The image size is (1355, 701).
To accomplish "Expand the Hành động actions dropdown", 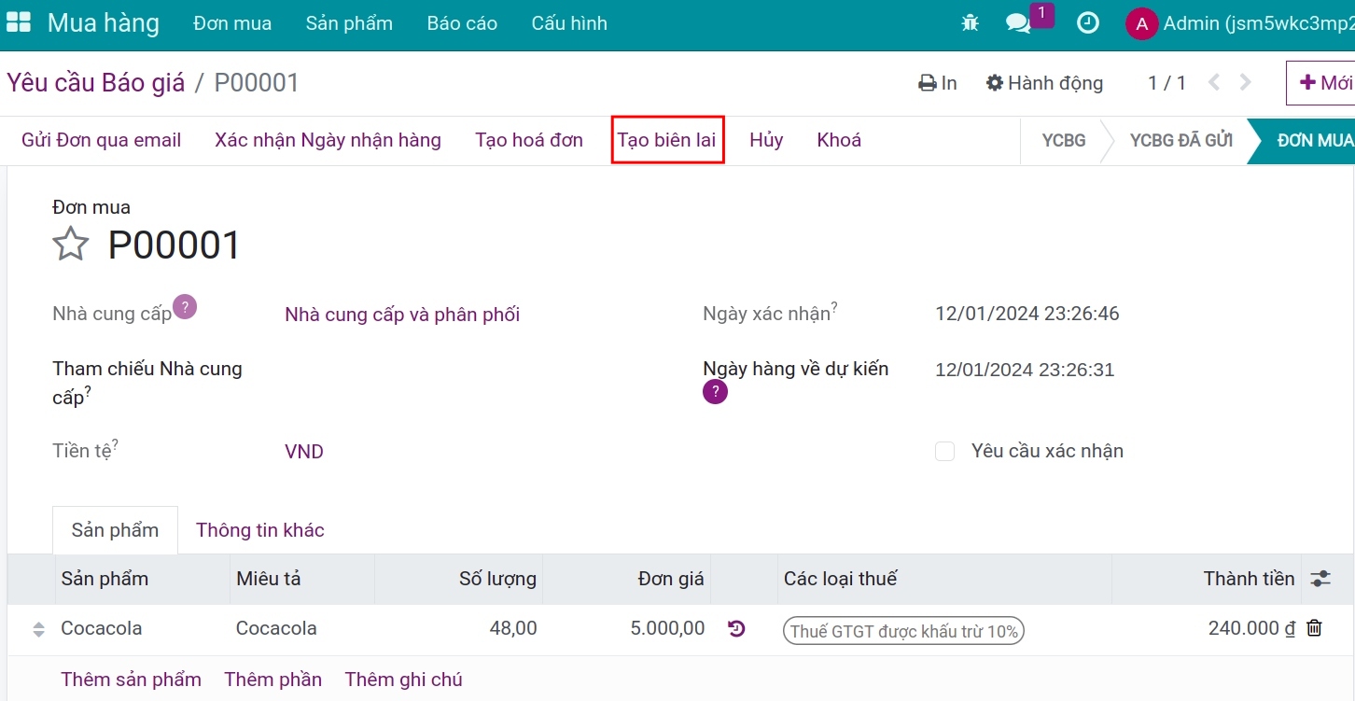I will (1044, 83).
